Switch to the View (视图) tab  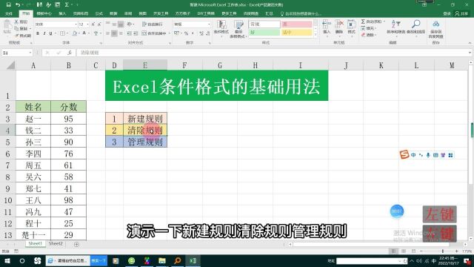pyautogui.click(x=142, y=13)
